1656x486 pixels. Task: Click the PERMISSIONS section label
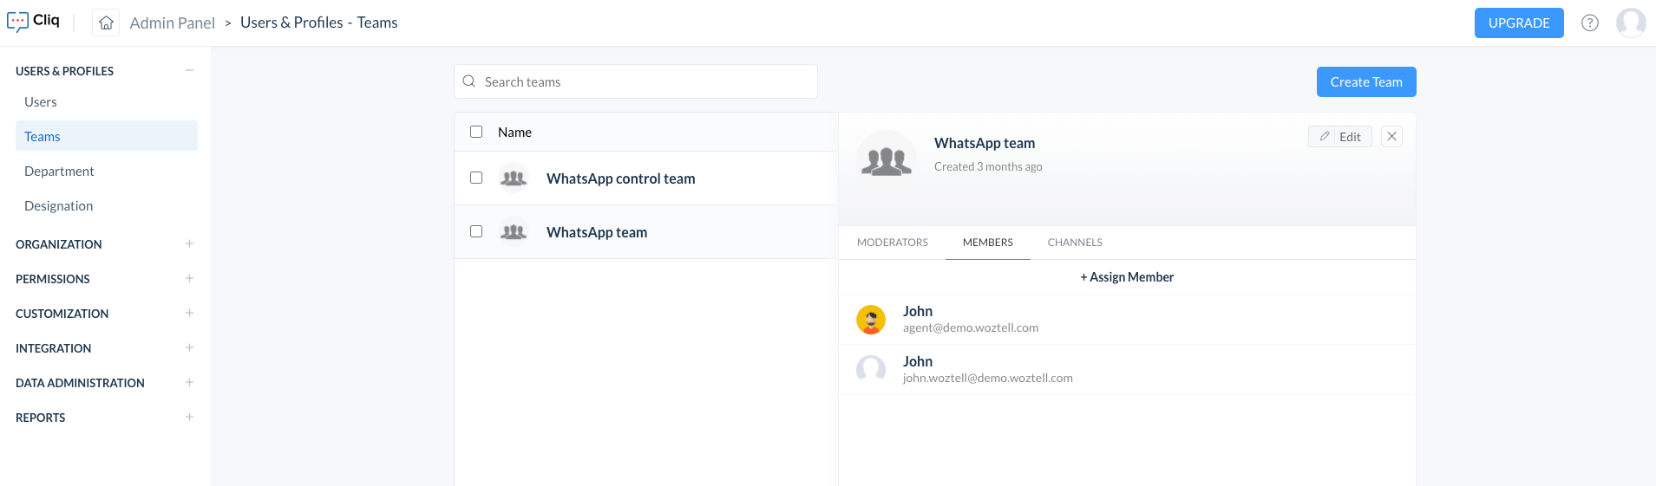coord(53,279)
